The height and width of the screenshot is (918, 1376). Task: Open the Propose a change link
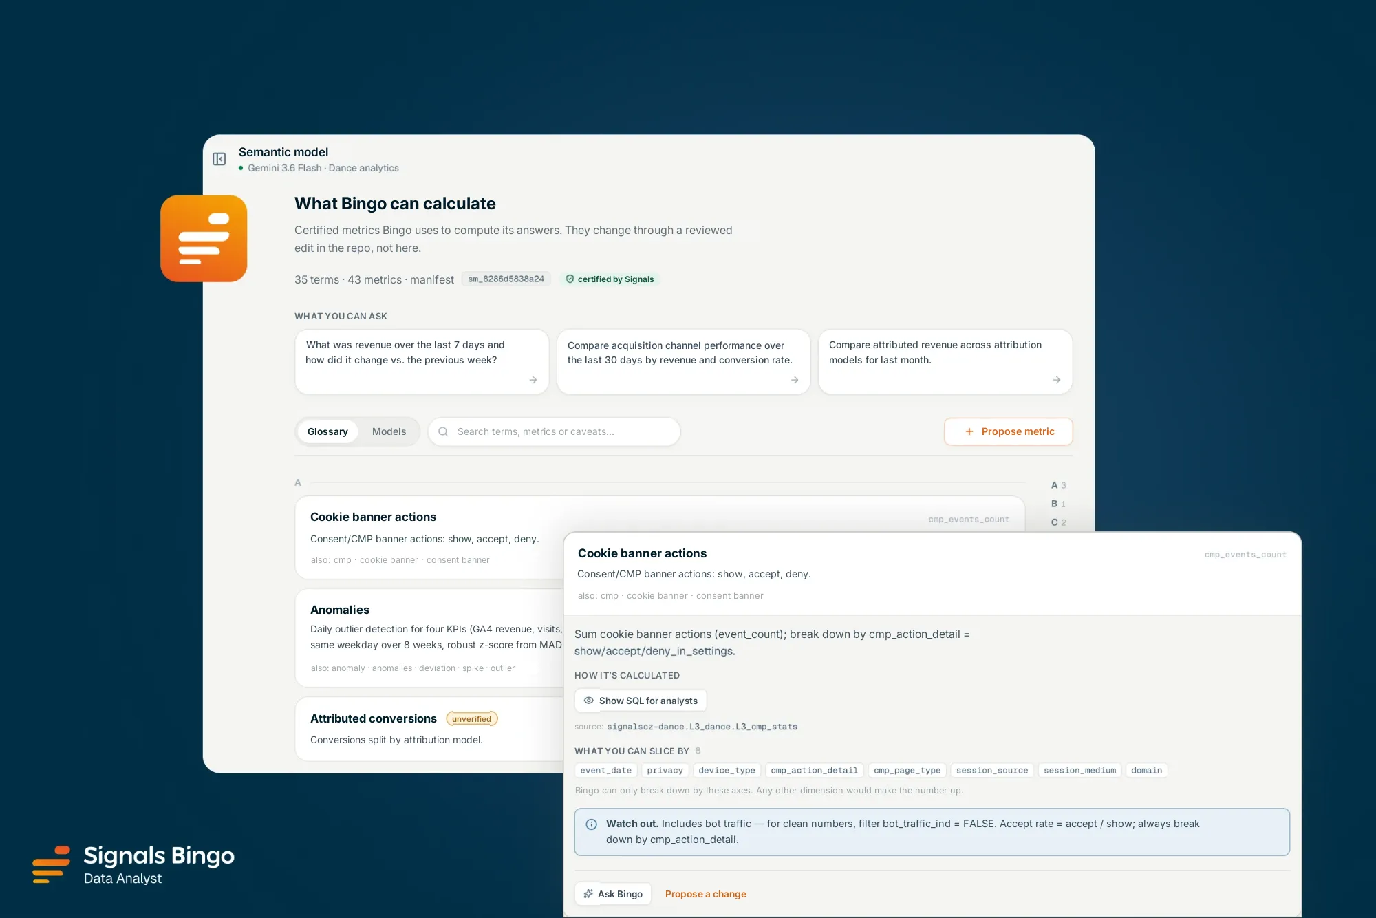point(705,894)
